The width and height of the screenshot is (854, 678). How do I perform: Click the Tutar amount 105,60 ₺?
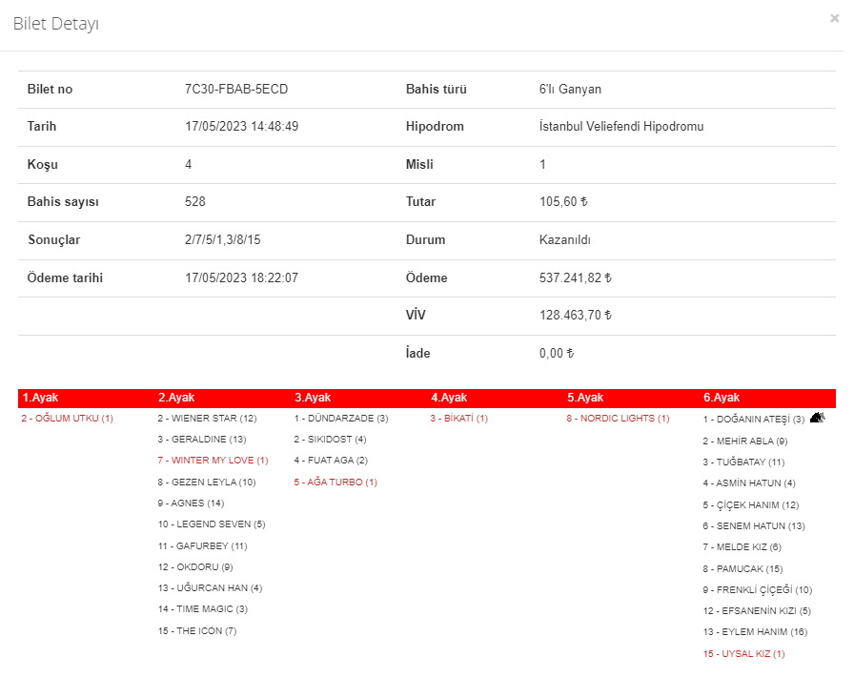(x=563, y=201)
